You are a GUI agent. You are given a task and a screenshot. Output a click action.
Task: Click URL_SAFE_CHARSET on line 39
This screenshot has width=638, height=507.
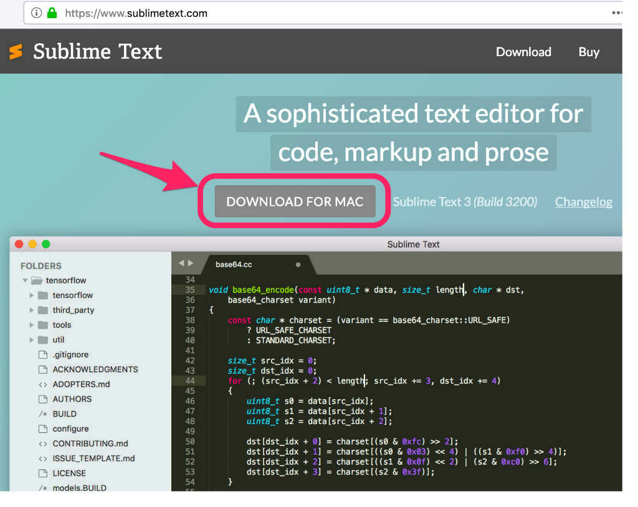[x=293, y=331]
